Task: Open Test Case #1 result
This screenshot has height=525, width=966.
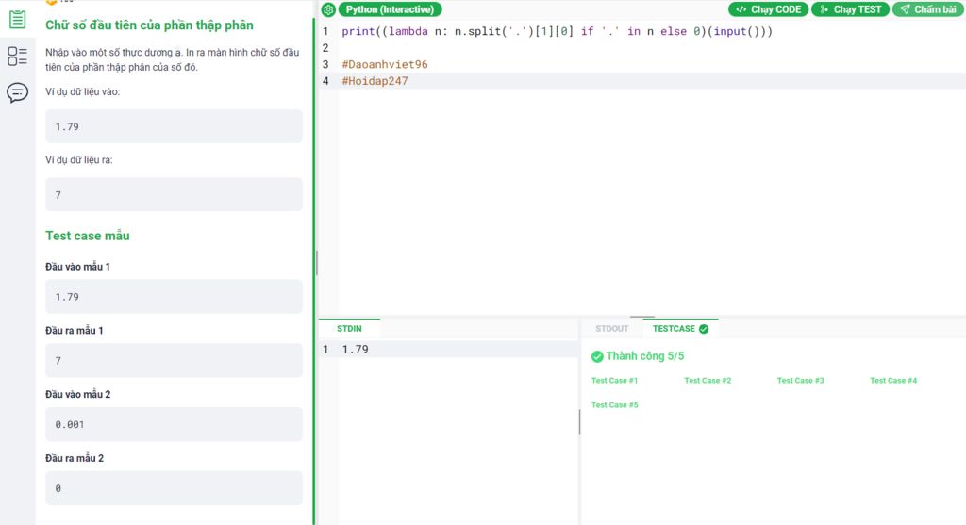Action: pos(614,381)
